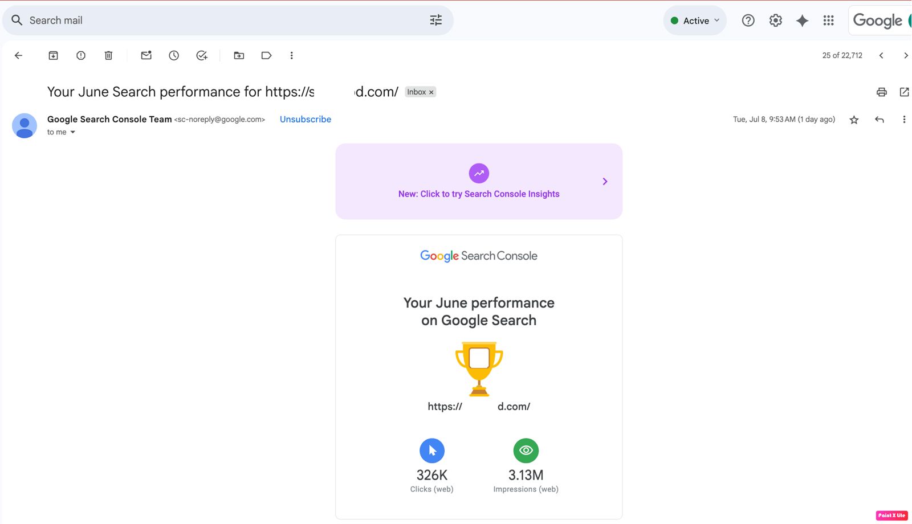Image resolution: width=912 pixels, height=524 pixels.
Task: Click the search magnifier icon
Action: click(x=17, y=21)
